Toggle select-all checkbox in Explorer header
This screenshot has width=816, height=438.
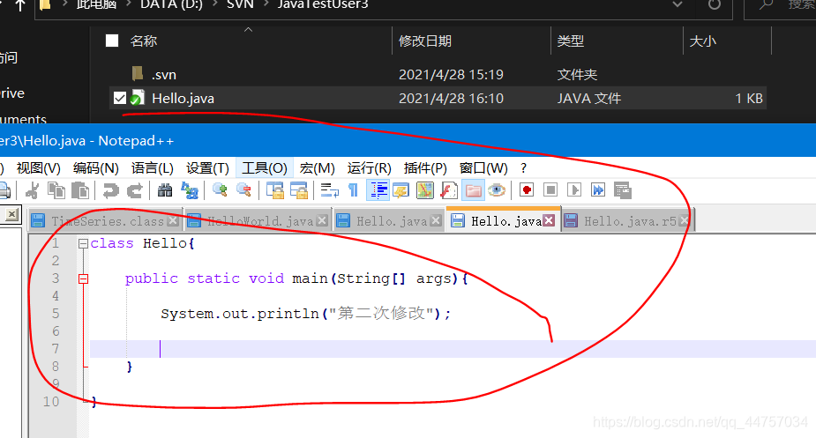(x=112, y=41)
